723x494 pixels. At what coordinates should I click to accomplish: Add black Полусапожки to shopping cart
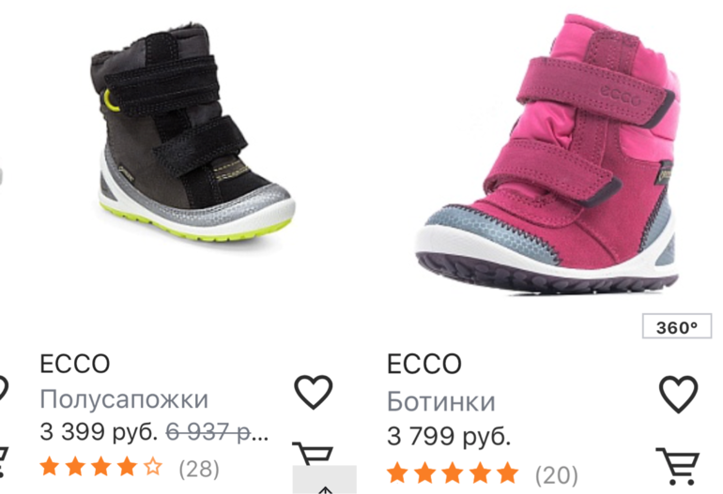point(312,453)
